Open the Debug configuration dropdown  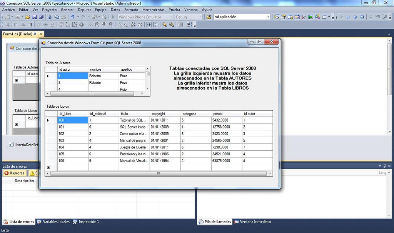(x=200, y=17)
